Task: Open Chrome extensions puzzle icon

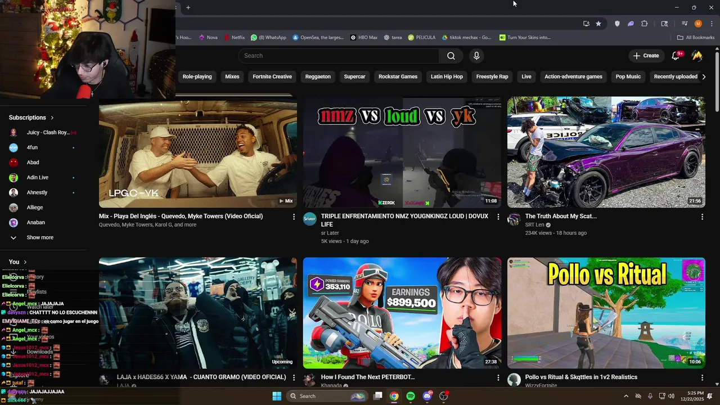Action: (645, 24)
